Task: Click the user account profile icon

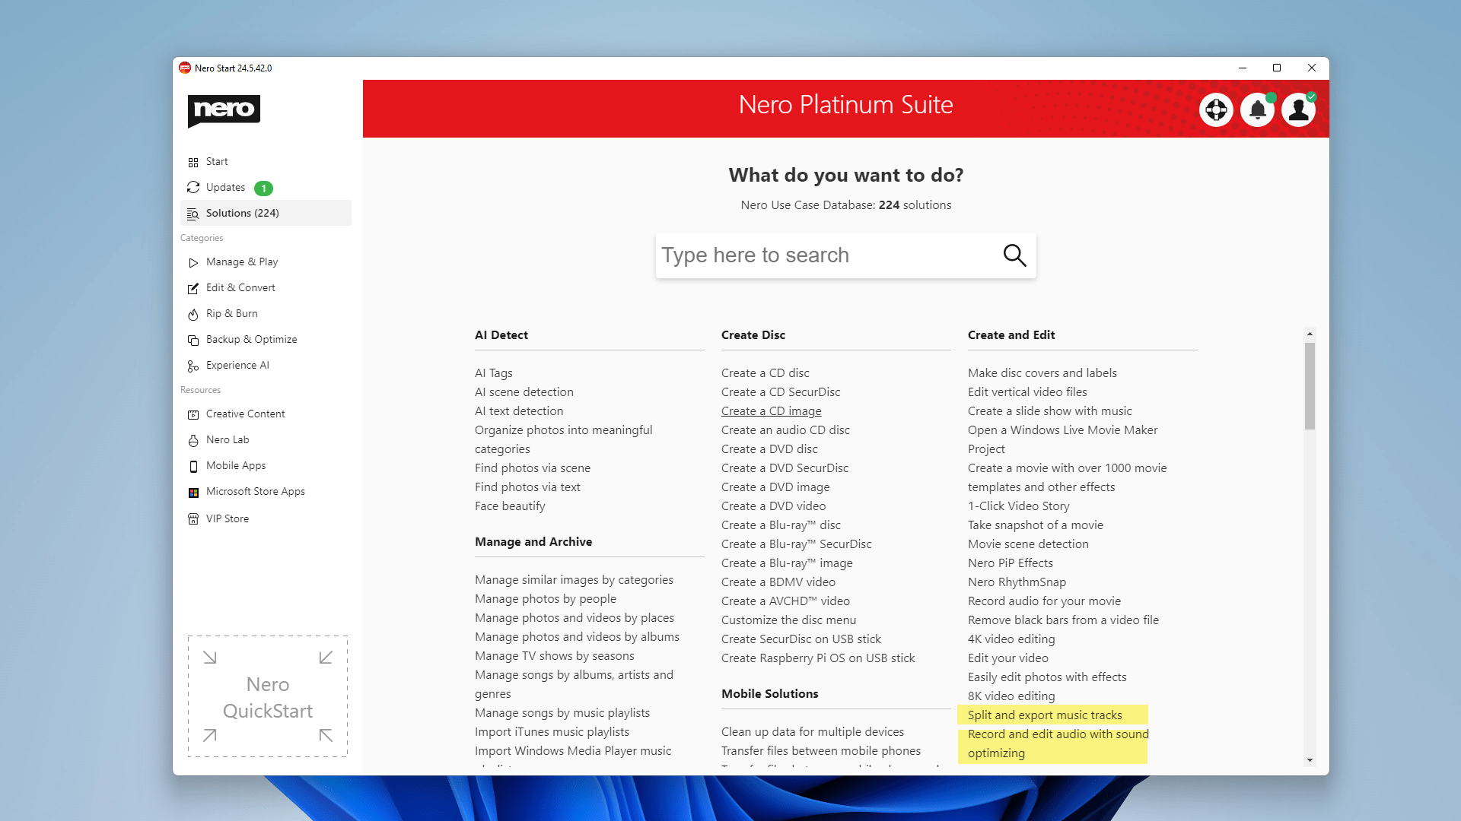Action: tap(1298, 109)
